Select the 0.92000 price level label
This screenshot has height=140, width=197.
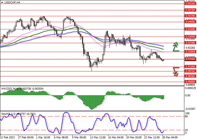190,52
